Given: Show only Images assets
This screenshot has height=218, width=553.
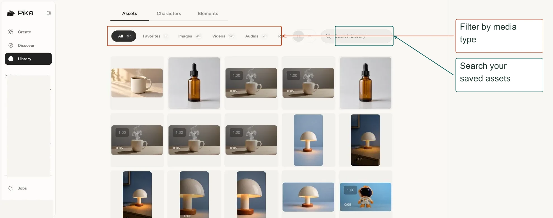Looking at the screenshot, I should click(x=190, y=36).
